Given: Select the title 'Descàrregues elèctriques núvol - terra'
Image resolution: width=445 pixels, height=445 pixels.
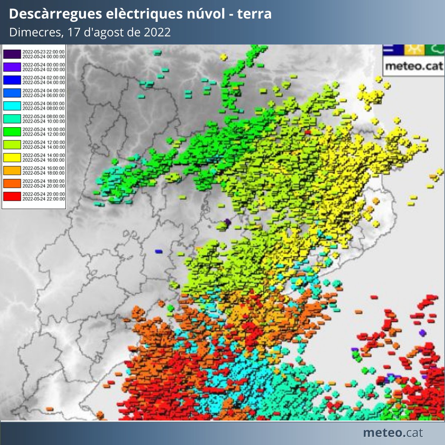Looking at the screenshot, I should pyautogui.click(x=140, y=15).
